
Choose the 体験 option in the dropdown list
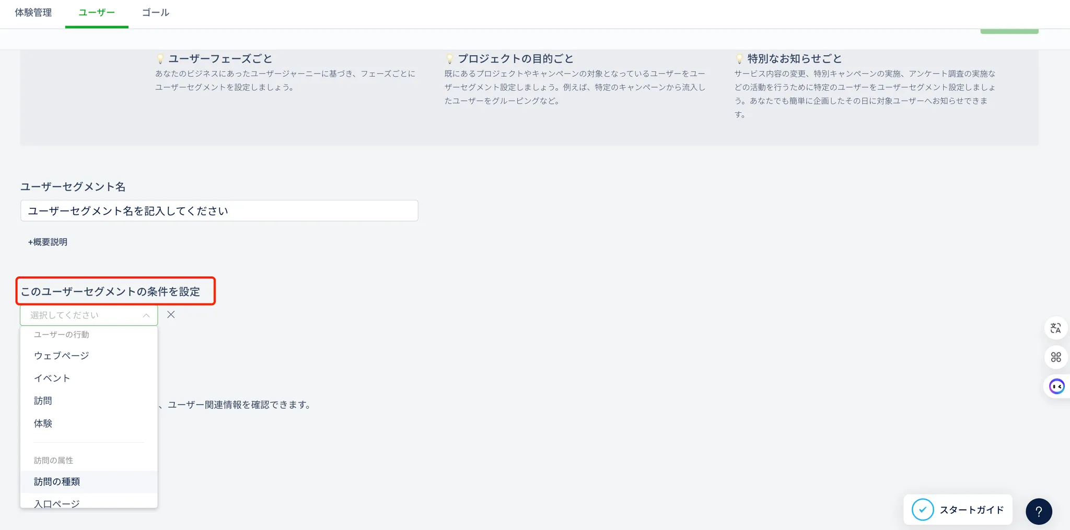[x=43, y=423]
